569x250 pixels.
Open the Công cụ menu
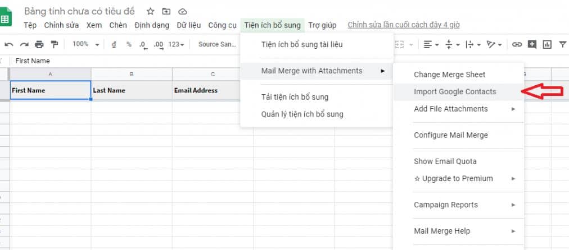click(223, 25)
